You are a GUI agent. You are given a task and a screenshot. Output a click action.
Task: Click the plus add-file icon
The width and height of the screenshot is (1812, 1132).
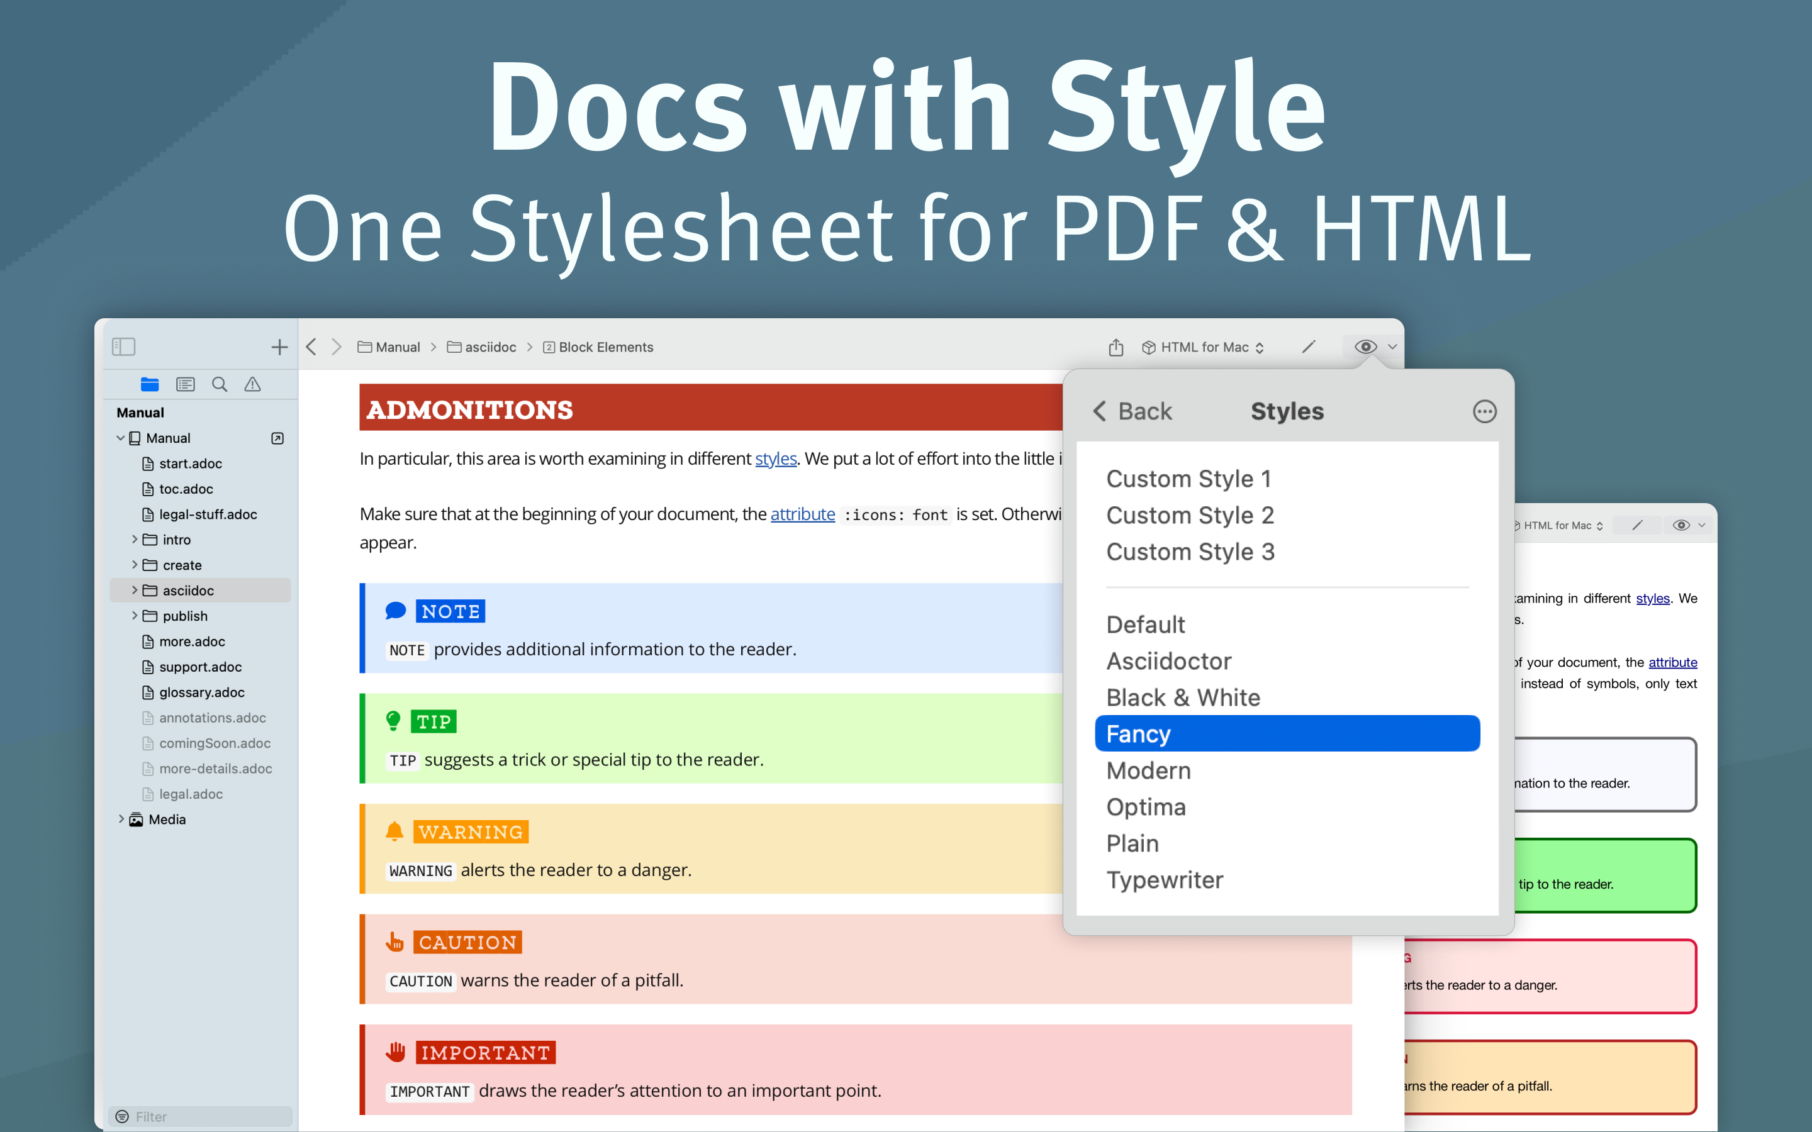pyautogui.click(x=279, y=347)
